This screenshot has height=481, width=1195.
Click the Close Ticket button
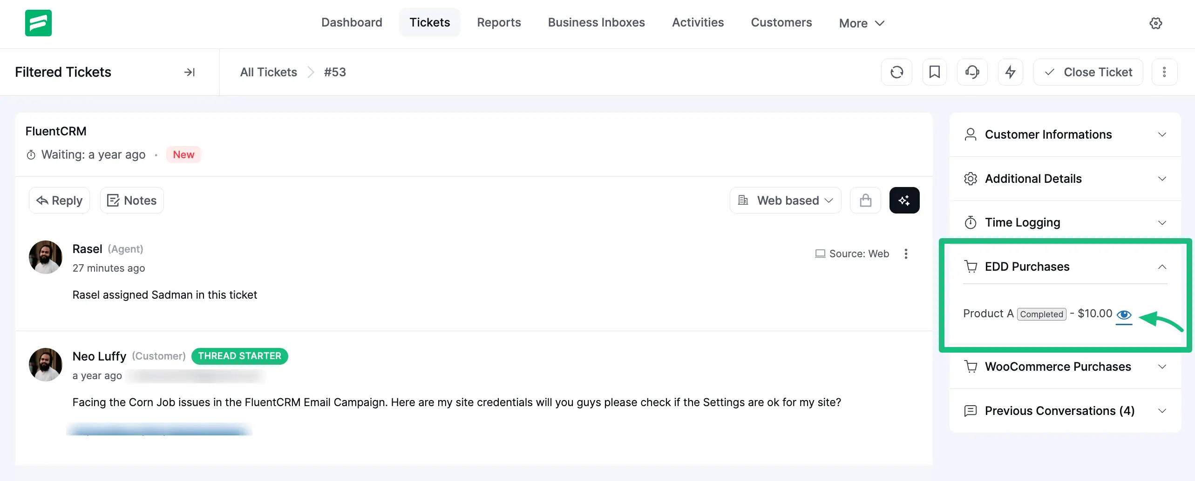click(x=1088, y=72)
